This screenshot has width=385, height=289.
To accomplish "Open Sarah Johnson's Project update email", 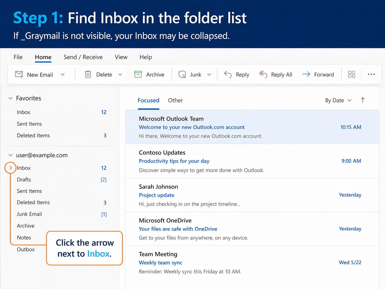I will tap(252, 195).
